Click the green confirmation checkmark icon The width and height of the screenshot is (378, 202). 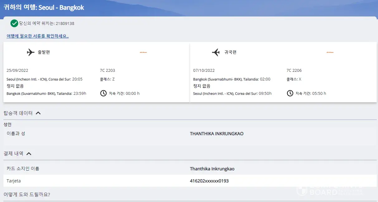pos(14,23)
